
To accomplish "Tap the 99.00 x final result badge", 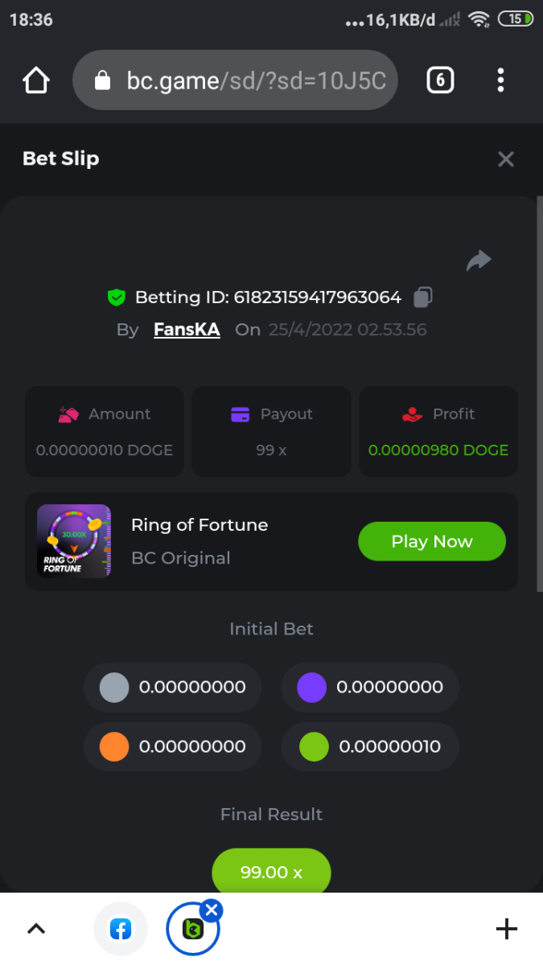I will tap(271, 872).
